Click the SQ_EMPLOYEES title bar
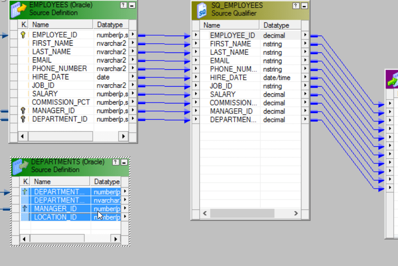The height and width of the screenshot is (266, 398). pos(250,10)
